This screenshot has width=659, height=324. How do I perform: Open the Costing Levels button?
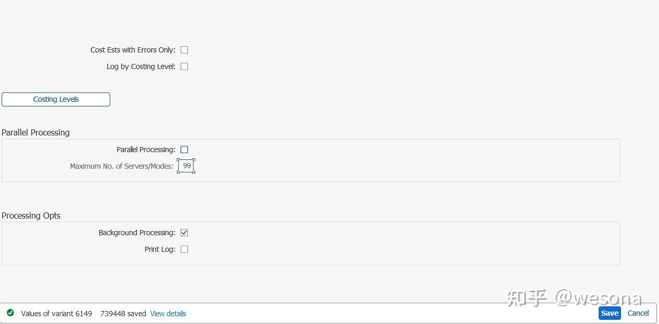pos(56,99)
